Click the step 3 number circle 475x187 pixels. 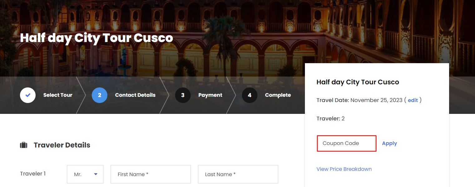[x=183, y=95]
